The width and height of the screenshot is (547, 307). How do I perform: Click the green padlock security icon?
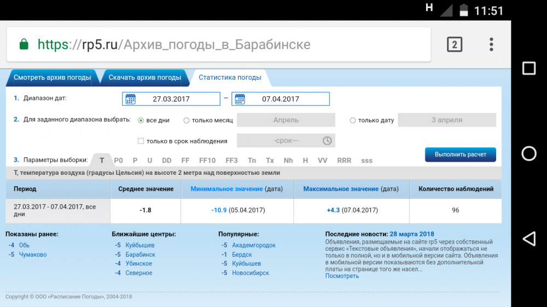[x=24, y=44]
